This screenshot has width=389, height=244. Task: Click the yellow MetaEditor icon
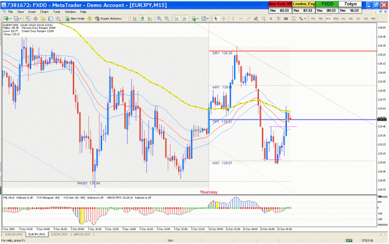pyautogui.click(x=90, y=19)
